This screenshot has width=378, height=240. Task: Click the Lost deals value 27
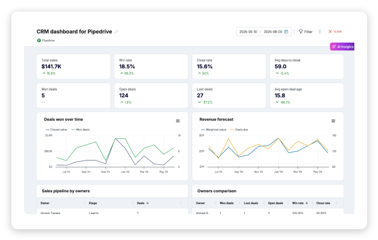pyautogui.click(x=200, y=95)
